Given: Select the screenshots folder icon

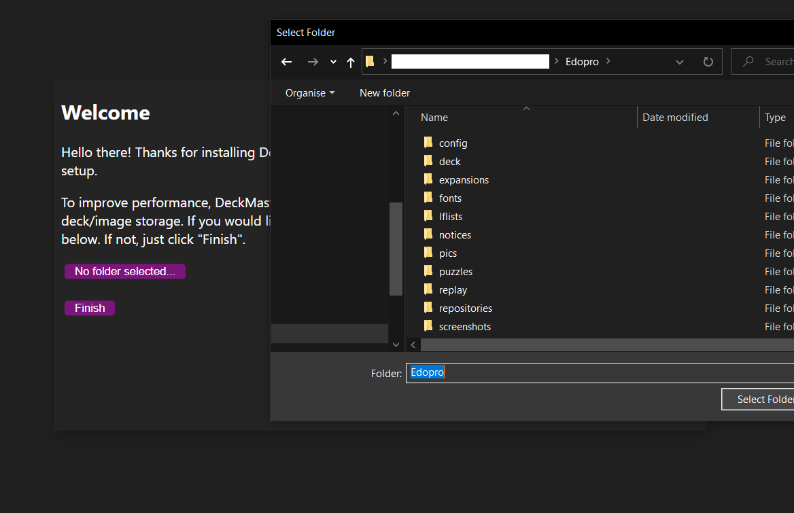Looking at the screenshot, I should tap(428, 326).
